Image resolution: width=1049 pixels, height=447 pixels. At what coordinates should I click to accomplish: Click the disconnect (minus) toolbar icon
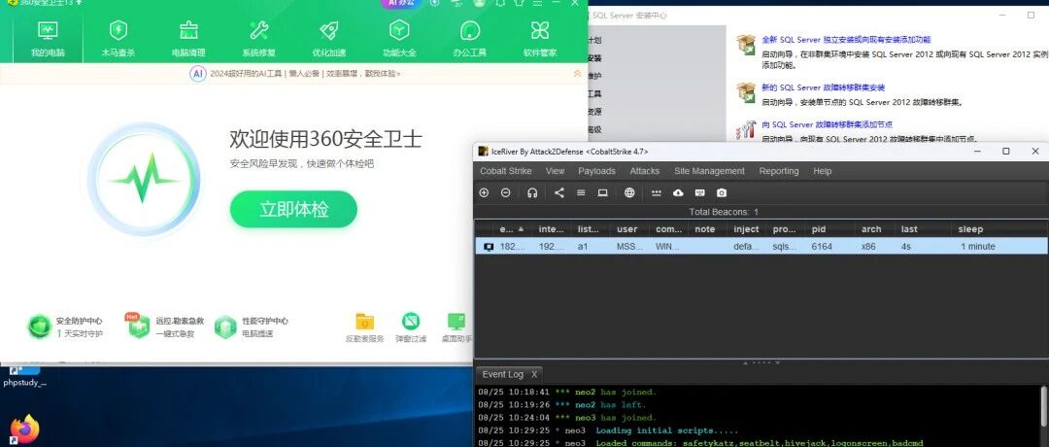coord(506,192)
